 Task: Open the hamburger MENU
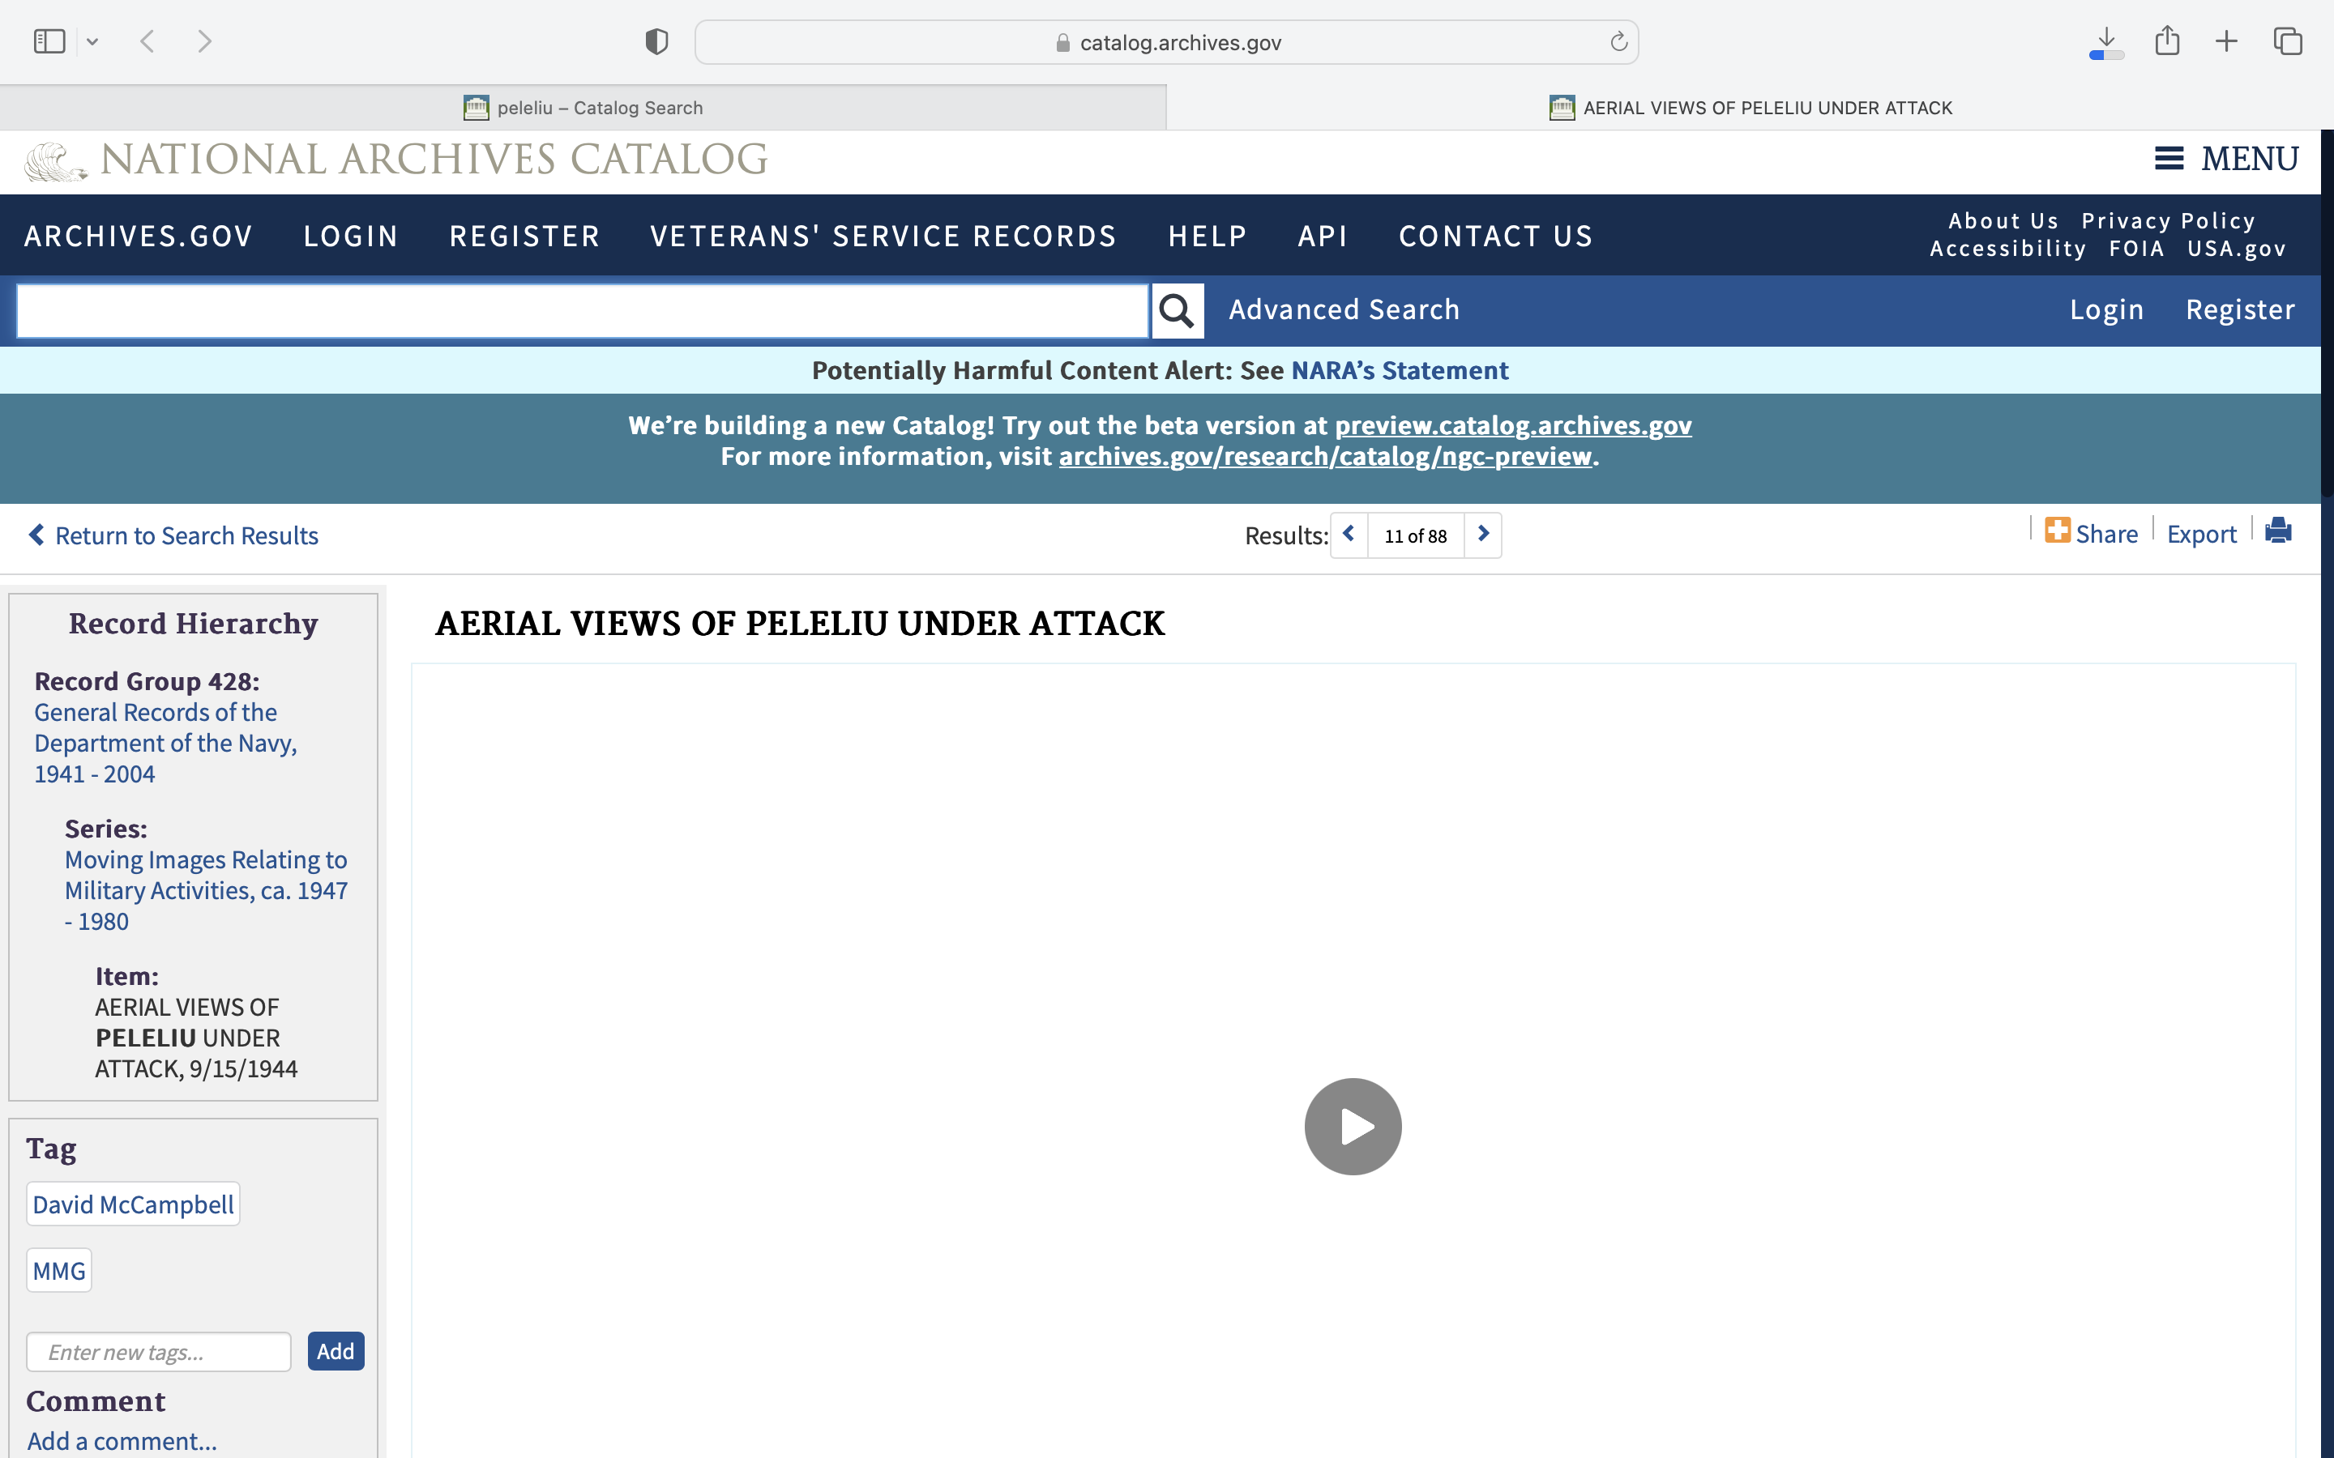tap(2226, 159)
